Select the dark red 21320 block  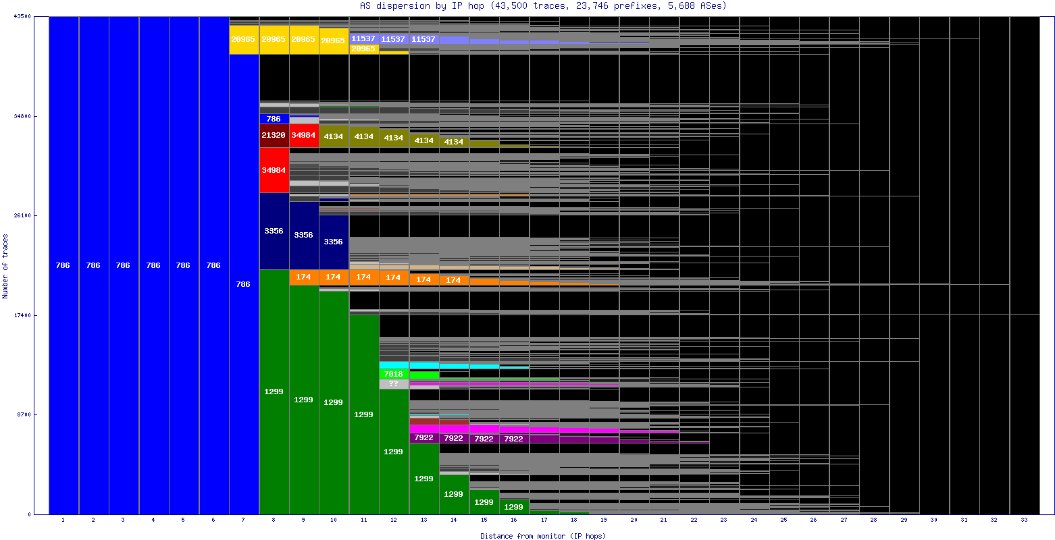point(274,135)
